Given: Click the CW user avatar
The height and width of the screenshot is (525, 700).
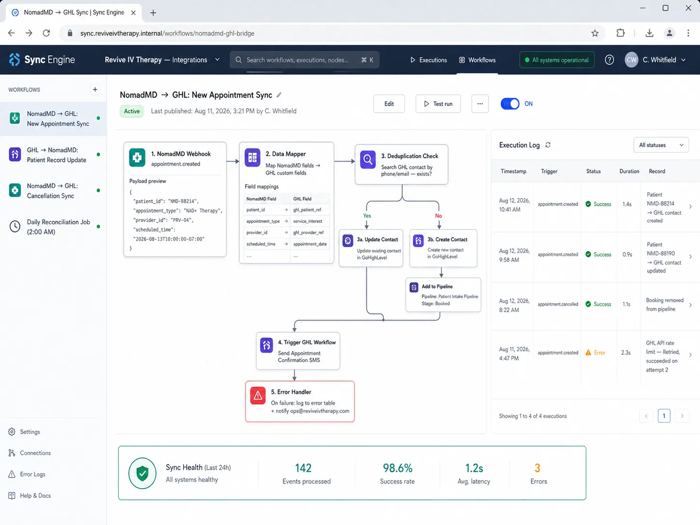Looking at the screenshot, I should [x=631, y=60].
